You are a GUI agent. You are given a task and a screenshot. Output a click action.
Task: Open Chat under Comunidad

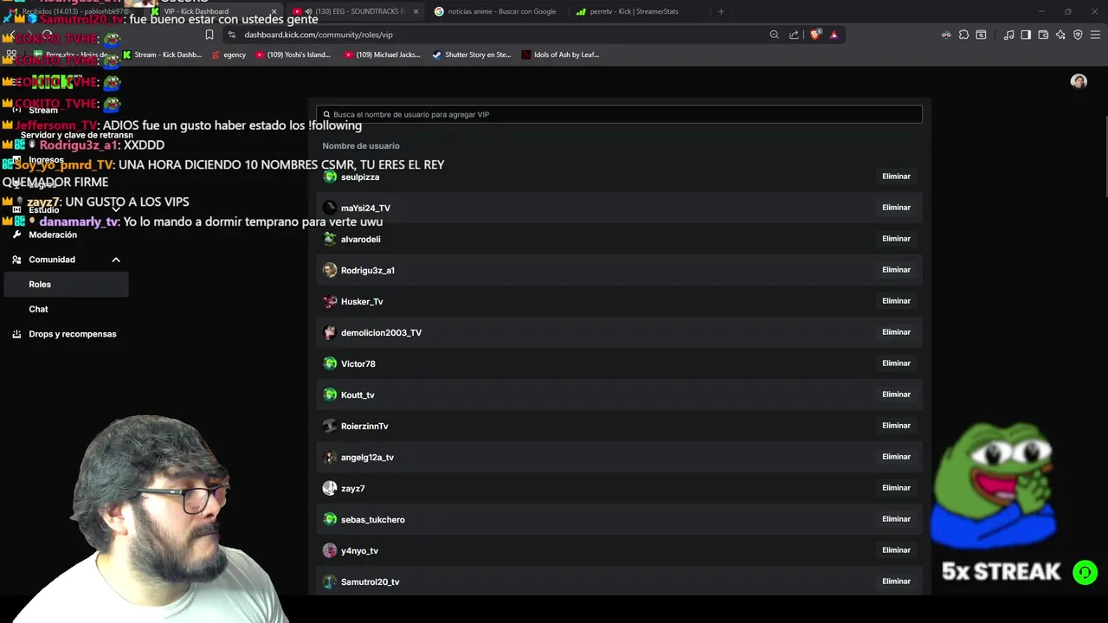38,309
